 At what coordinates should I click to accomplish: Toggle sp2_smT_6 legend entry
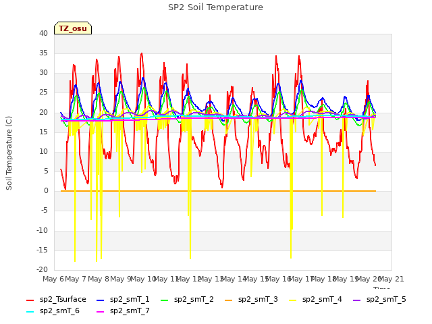53,311
